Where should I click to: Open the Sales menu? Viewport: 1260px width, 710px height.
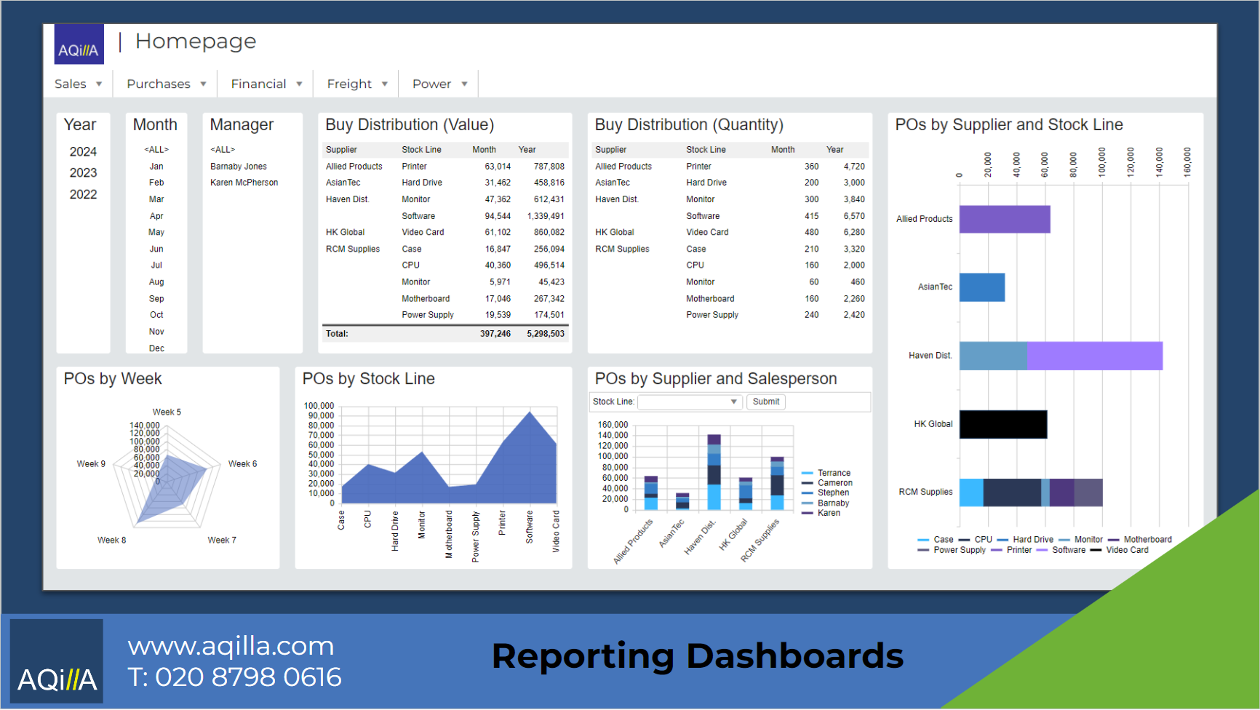(x=79, y=84)
